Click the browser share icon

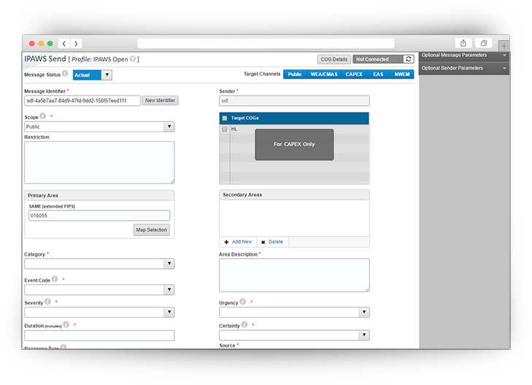[463, 43]
